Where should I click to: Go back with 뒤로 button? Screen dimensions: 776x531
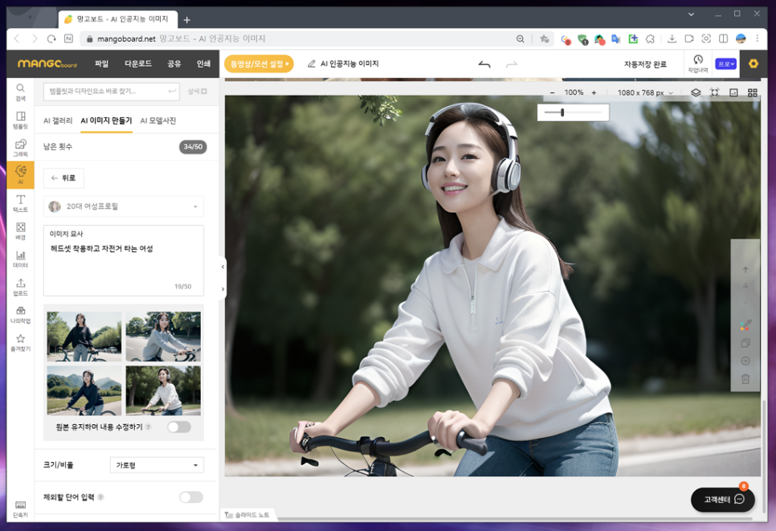click(x=63, y=178)
